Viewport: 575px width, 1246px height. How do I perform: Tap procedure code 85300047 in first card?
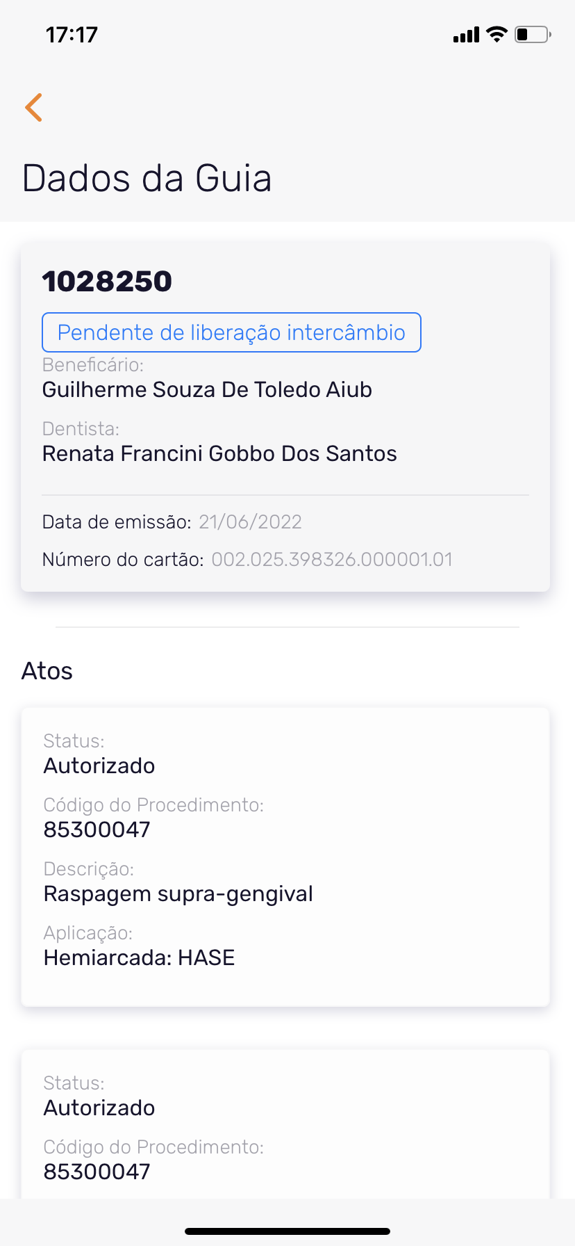point(97,830)
